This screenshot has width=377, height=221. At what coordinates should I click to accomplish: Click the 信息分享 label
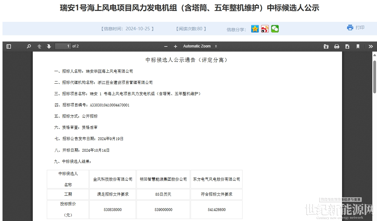(236, 30)
